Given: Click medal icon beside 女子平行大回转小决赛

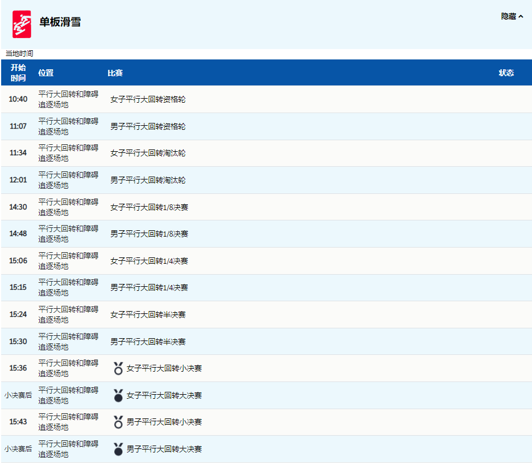Looking at the screenshot, I should (118, 368).
